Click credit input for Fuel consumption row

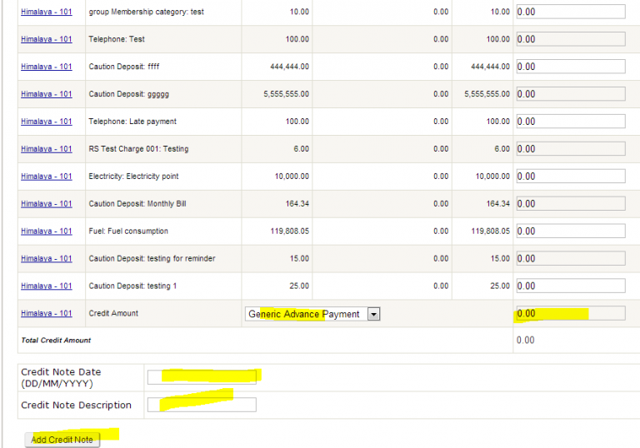pos(571,231)
